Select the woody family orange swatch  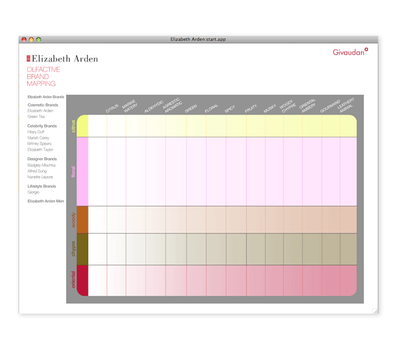pos(82,220)
